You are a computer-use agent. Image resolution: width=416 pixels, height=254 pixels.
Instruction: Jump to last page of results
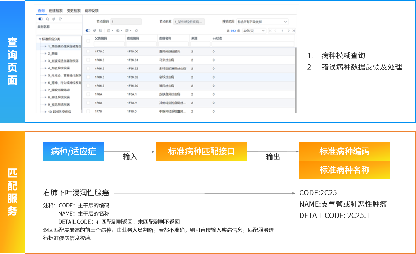tap(293, 31)
